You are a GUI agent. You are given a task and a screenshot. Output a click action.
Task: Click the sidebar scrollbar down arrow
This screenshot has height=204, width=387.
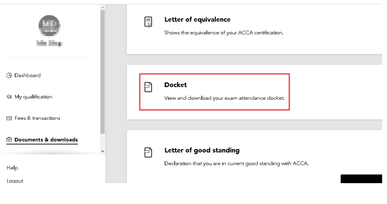103,151
